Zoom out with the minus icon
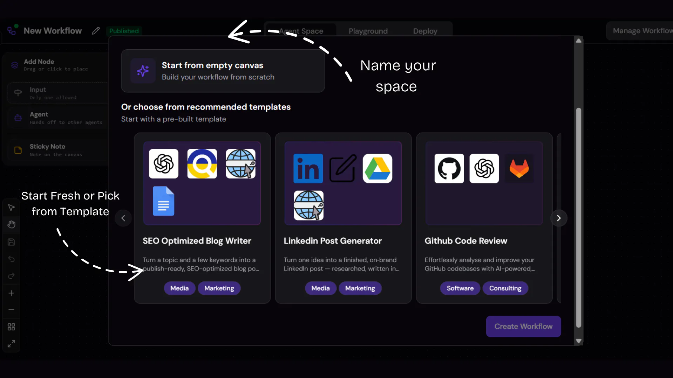673x378 pixels. [11, 310]
